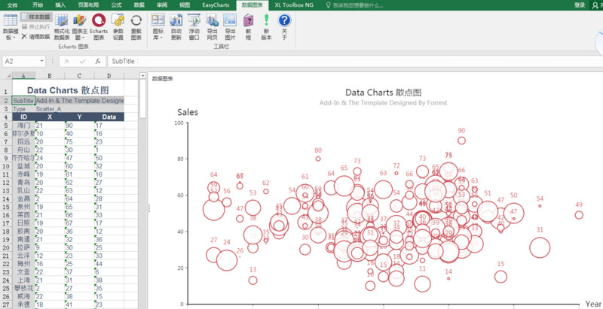Click cell 海门 in row 5
The image size is (603, 309).
(x=23, y=126)
